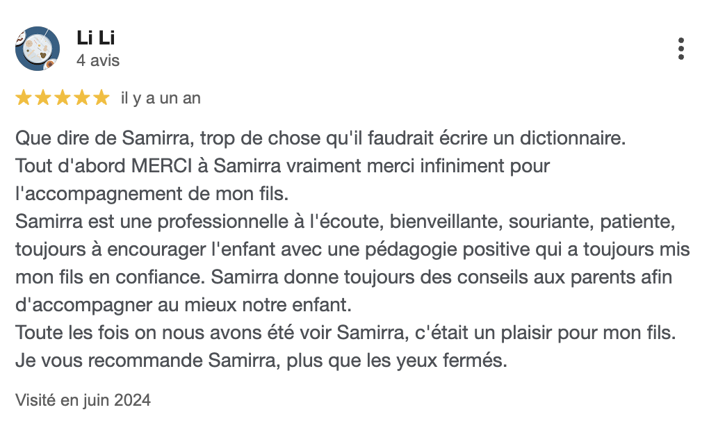The image size is (709, 428).
Task: Click Li Li's profile avatar
Action: (x=37, y=49)
